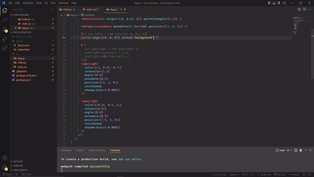Open the Source Control view
Viewport: 314px width, 177px height.
click(4, 29)
